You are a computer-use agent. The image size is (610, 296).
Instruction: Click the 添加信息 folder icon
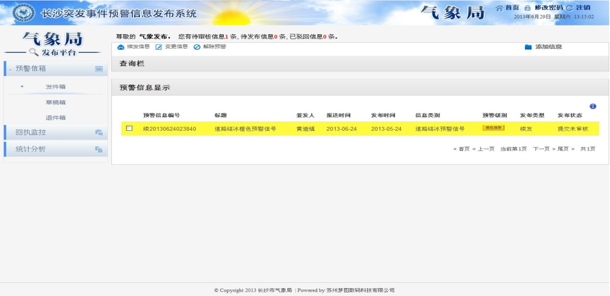[528, 47]
